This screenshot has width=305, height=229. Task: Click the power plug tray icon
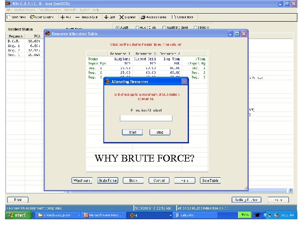tap(257, 215)
